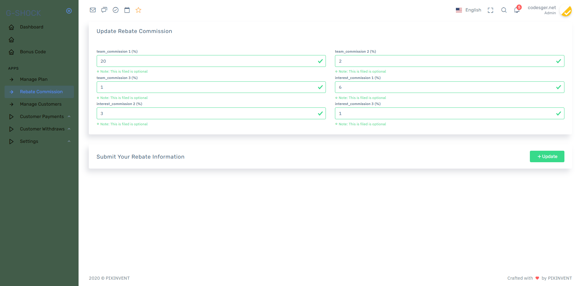Screen dimensions: 582x286
Task: Focus the team_commission 1 input field
Action: pyautogui.click(x=211, y=61)
